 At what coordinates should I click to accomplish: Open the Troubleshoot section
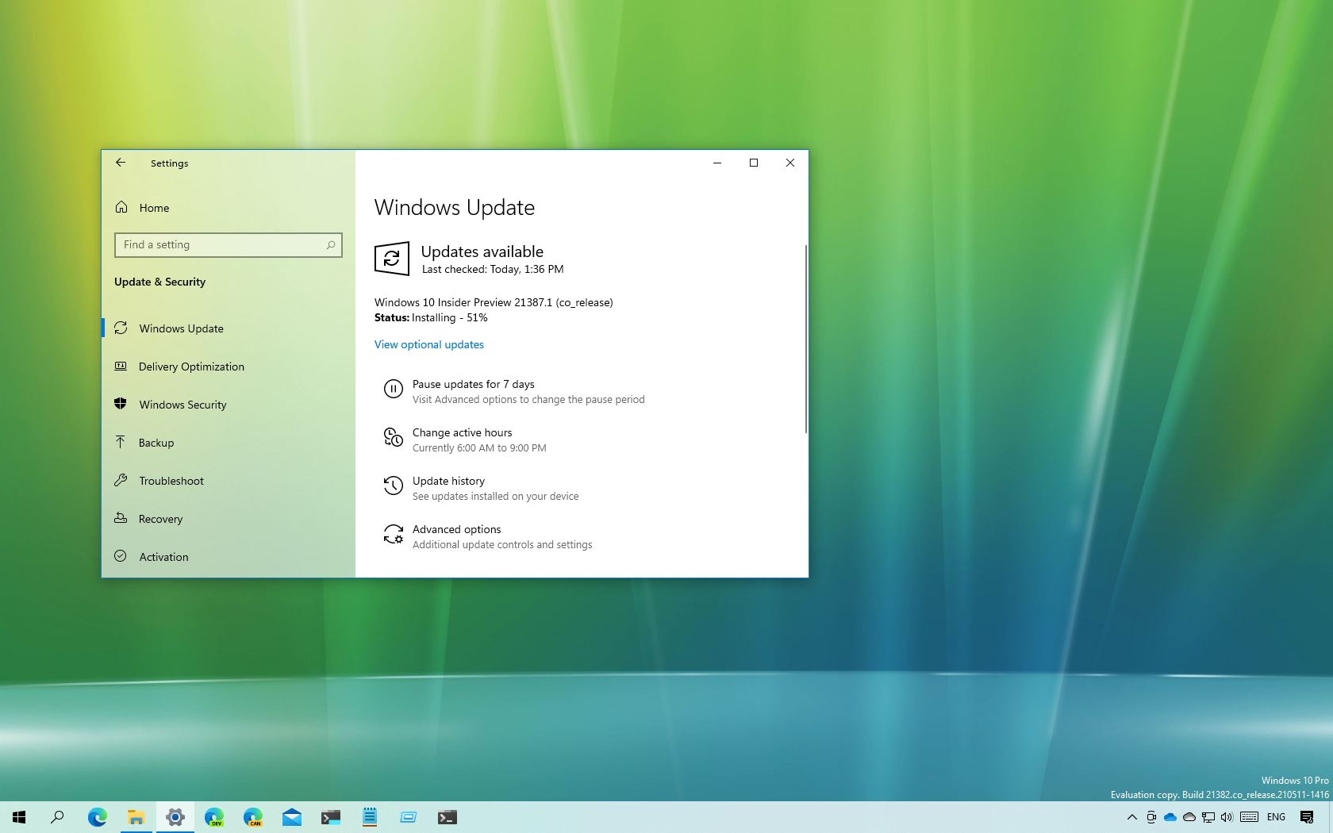(171, 481)
